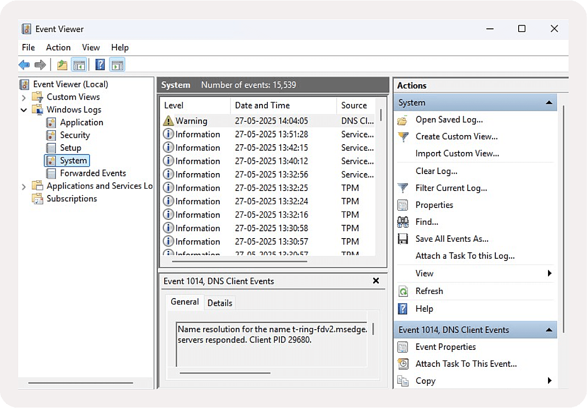This screenshot has height=408, width=587.
Task: Close the Event 1014 preview pane
Action: coord(376,281)
